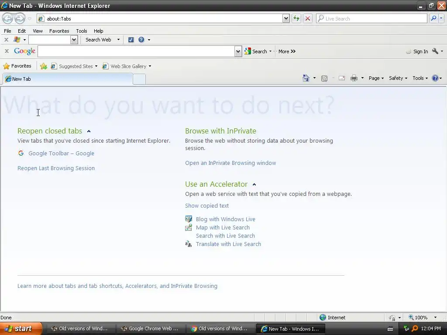Click Sign In on Google toolbar
Image resolution: width=447 pixels, height=335 pixels.
420,51
